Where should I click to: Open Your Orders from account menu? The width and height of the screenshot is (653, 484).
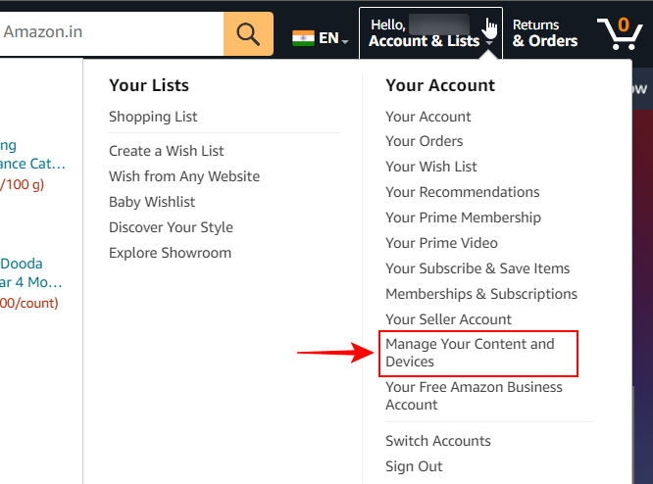tap(425, 141)
